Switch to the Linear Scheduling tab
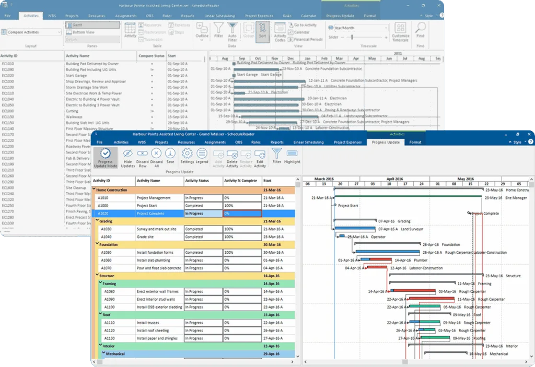The height and width of the screenshot is (367, 535). pyautogui.click(x=308, y=142)
